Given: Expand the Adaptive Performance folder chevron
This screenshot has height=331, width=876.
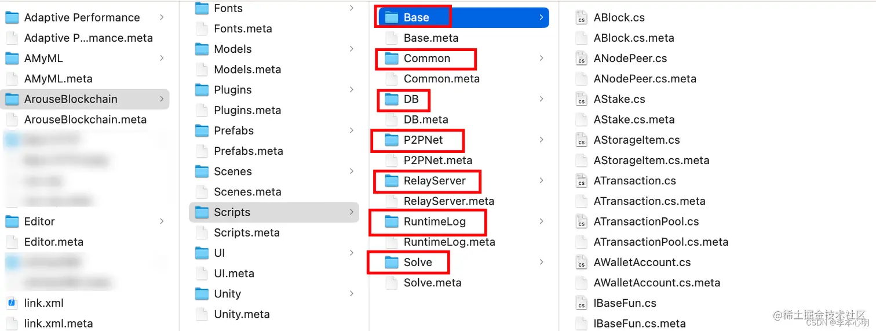Looking at the screenshot, I should [161, 18].
